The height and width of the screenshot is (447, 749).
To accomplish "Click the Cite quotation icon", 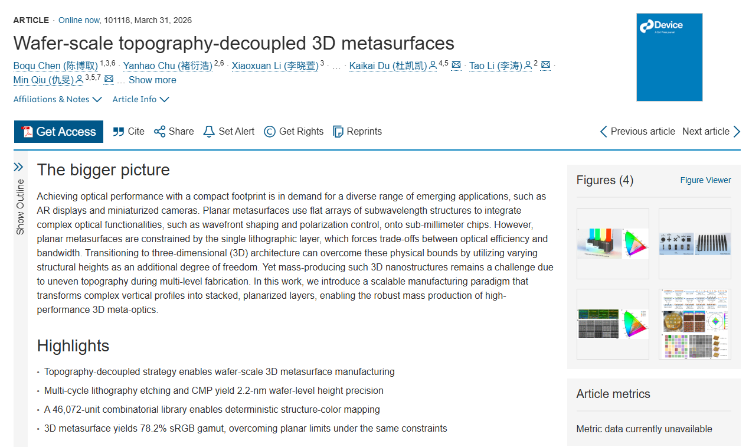I will pos(119,132).
